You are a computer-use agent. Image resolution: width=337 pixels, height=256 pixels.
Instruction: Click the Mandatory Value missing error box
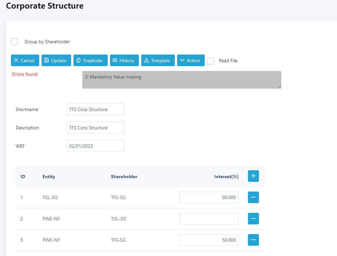(181, 80)
